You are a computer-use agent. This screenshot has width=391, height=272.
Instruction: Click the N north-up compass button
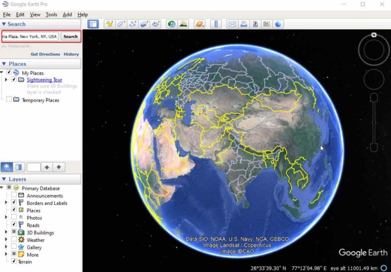click(374, 35)
